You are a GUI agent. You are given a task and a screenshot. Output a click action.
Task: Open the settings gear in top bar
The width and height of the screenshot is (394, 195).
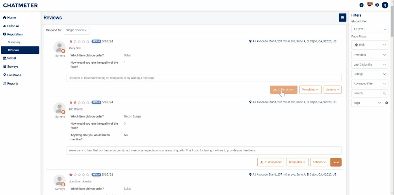tap(377, 5)
